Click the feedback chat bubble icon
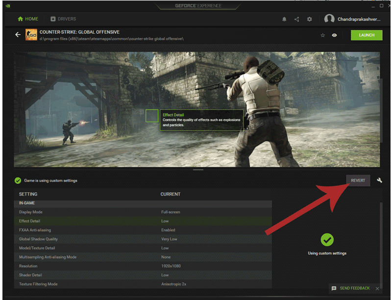 click(334, 288)
